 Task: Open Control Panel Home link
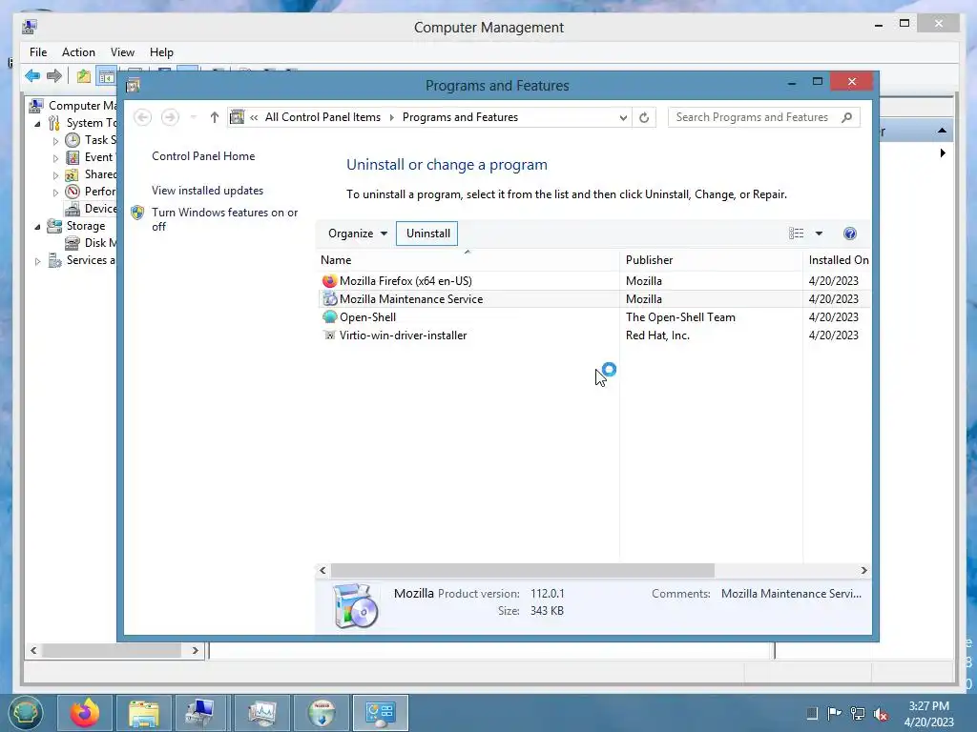point(203,156)
